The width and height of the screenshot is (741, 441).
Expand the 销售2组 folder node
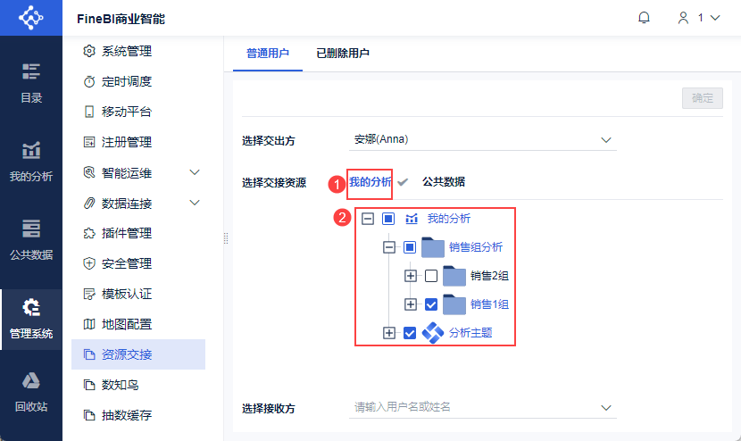411,276
